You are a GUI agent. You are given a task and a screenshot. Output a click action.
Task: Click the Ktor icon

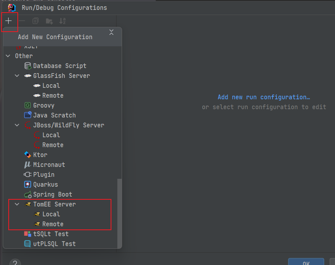pyautogui.click(x=28, y=155)
